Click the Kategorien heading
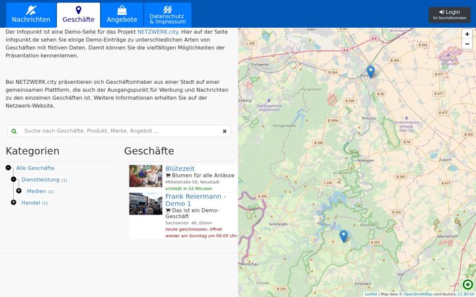Screen dimensions: 476x297 coord(32,151)
